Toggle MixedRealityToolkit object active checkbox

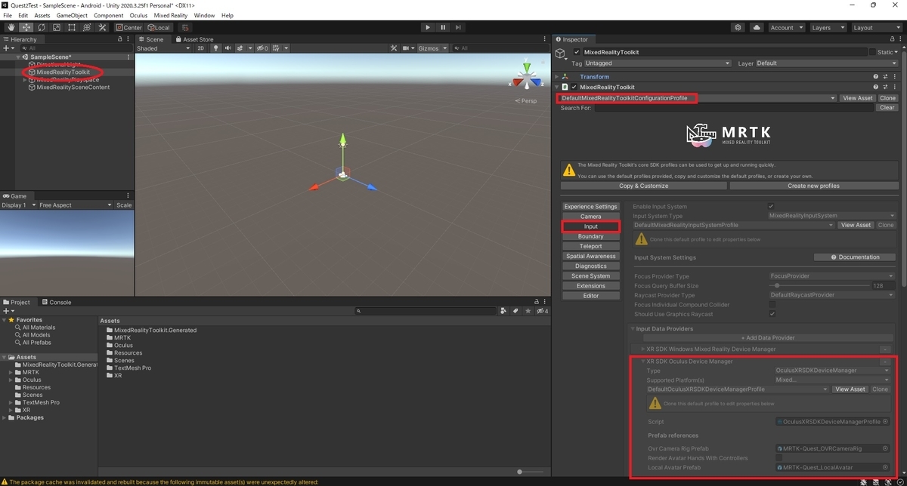pyautogui.click(x=577, y=52)
